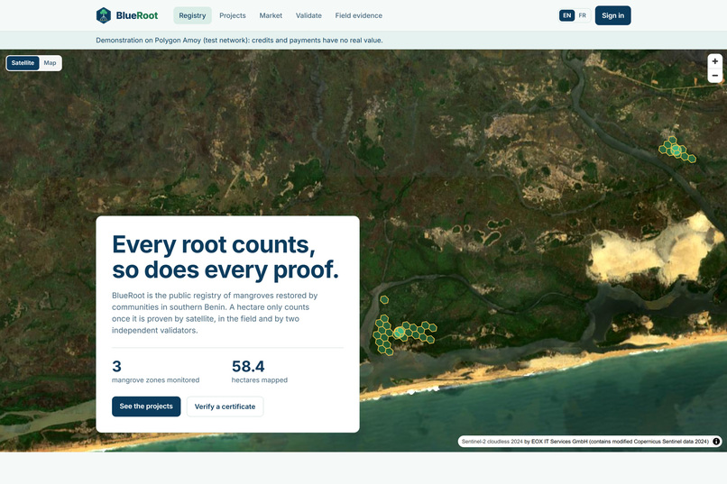Click the isolated single hexagon above coastal cluster
727x484 pixels.
click(384, 299)
